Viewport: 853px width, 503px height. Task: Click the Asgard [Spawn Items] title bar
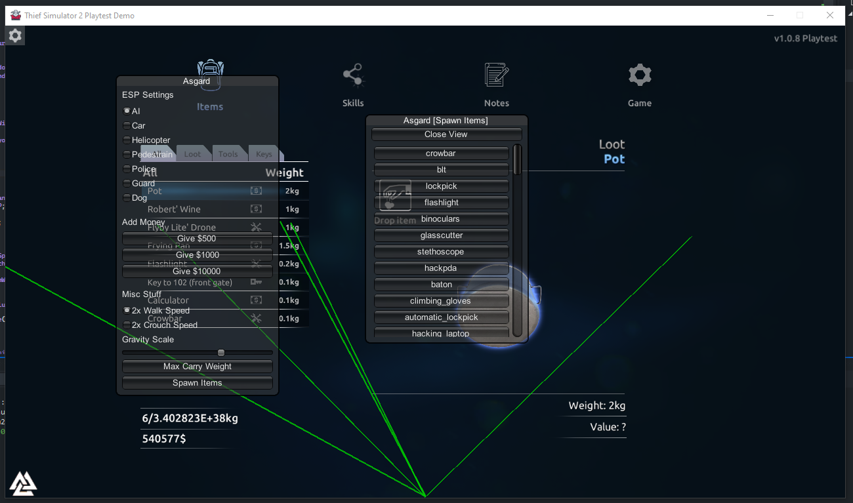446,121
